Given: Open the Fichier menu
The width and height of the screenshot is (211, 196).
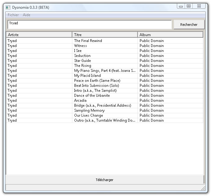Looking at the screenshot, I should point(13,15).
